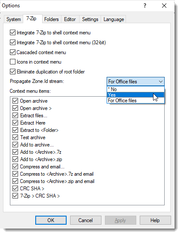
Task: Choose the * No dropdown option
Action: pyautogui.click(x=135, y=89)
